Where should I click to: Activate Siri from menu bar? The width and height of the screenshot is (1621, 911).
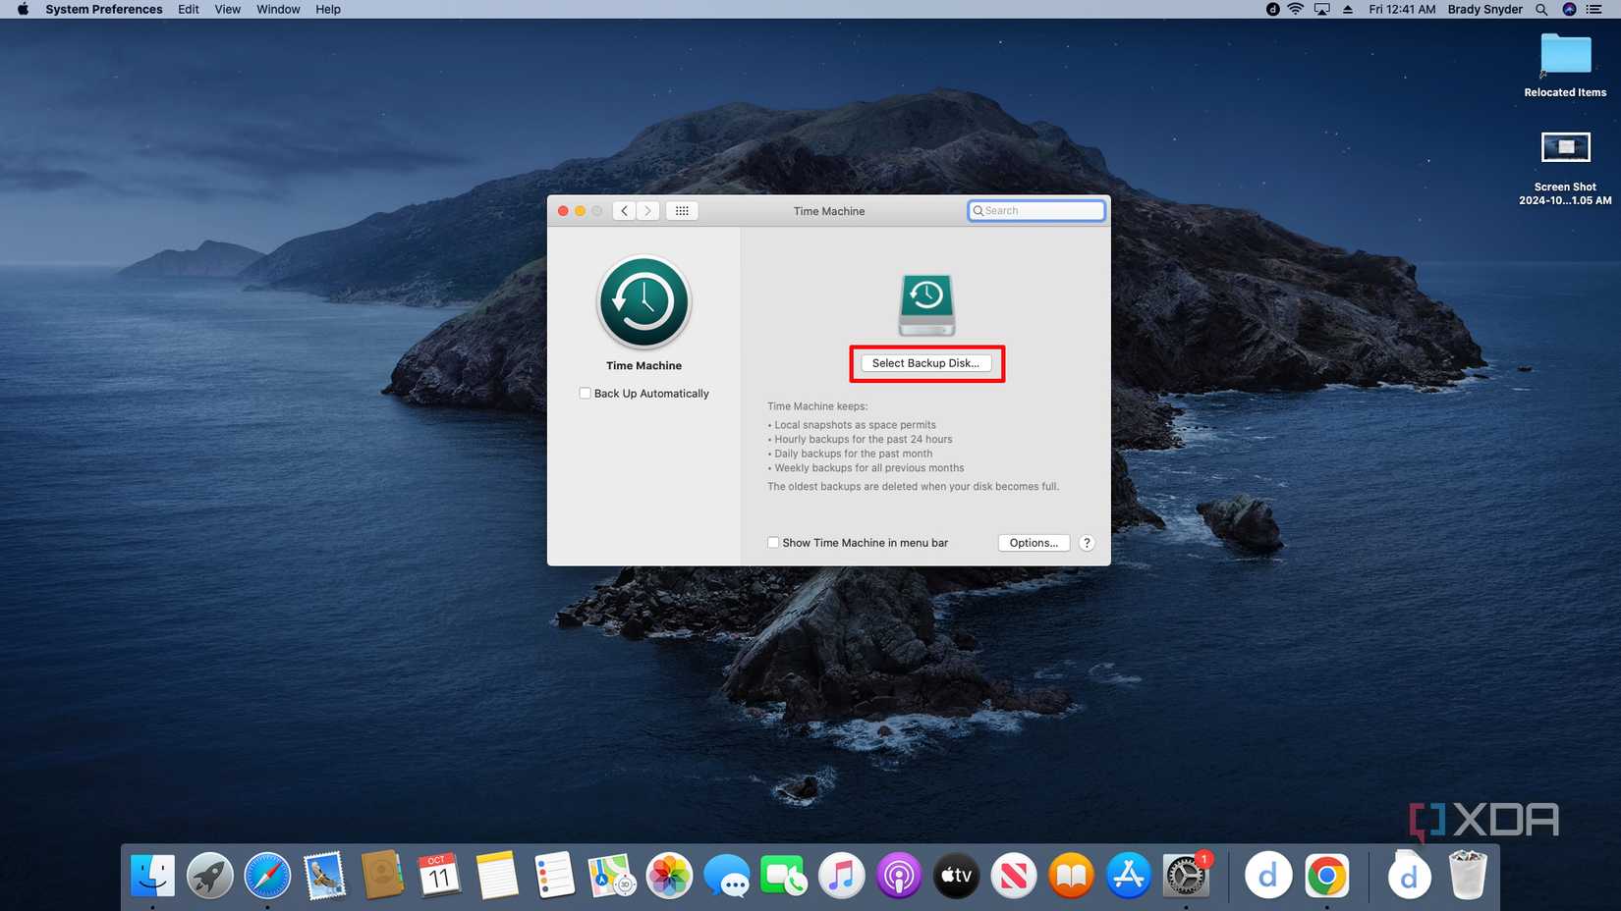[x=1569, y=9]
